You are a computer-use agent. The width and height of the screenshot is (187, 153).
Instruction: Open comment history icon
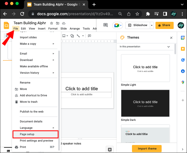pyautogui.click(x=106, y=25)
